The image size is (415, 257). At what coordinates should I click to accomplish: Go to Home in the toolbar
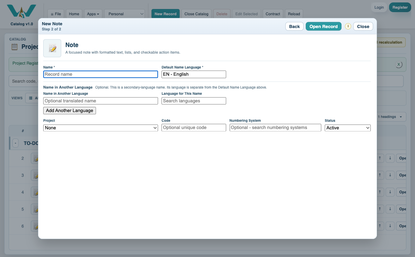click(74, 14)
